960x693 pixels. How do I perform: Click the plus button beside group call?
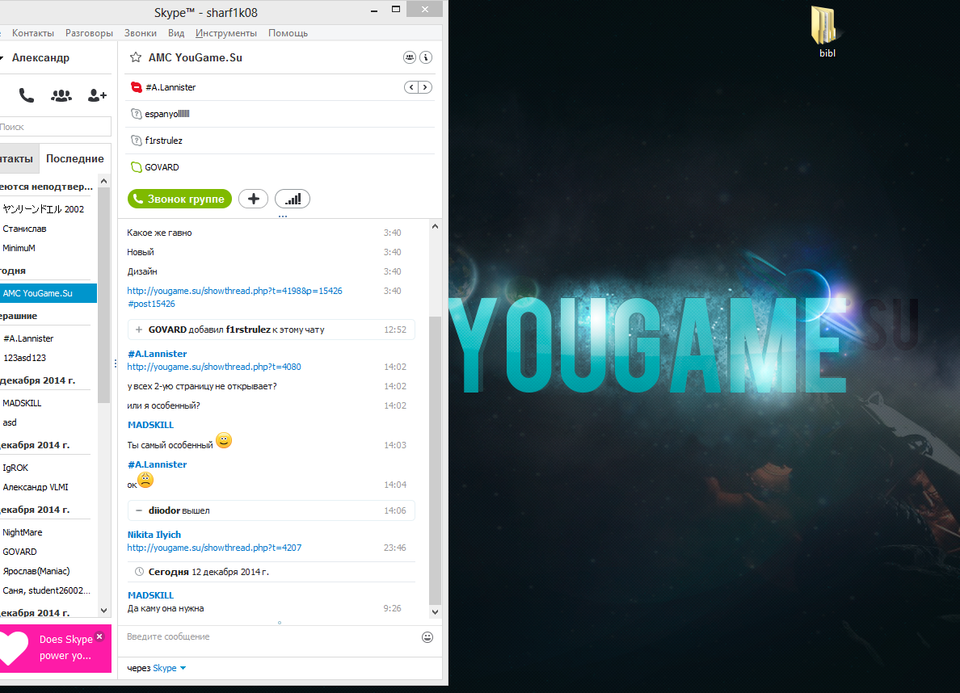coord(253,199)
